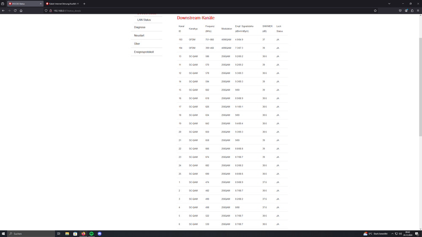422x237 pixels.
Task: Select frequency 570 cell of channel 11
Action: coord(207,65)
